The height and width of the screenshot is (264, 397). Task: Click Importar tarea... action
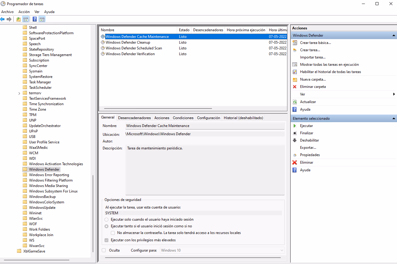click(x=313, y=57)
